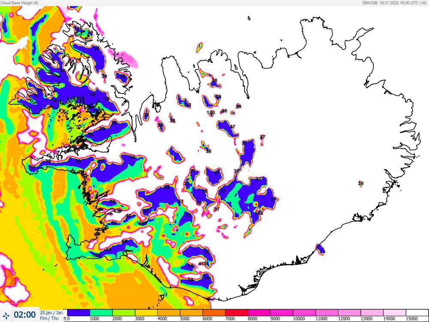Pick the magenta 8000–9000 ft legend swatch

tap(259, 313)
